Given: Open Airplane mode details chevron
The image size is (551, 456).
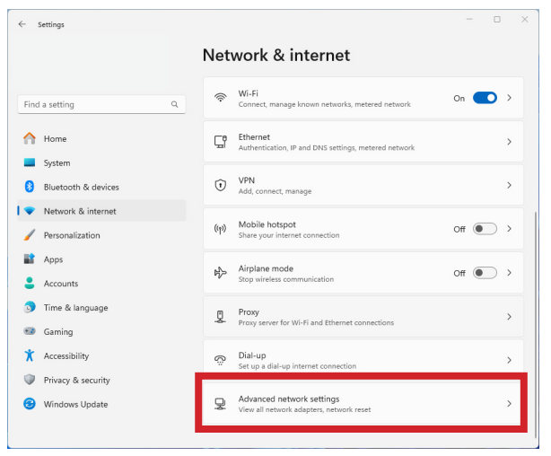Looking at the screenshot, I should pyautogui.click(x=509, y=273).
